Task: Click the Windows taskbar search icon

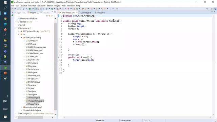Action: (x=5, y=7)
